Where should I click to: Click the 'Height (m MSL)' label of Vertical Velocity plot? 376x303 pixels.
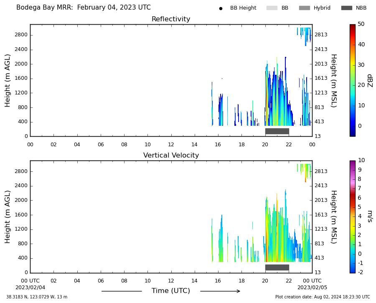pos(334,217)
